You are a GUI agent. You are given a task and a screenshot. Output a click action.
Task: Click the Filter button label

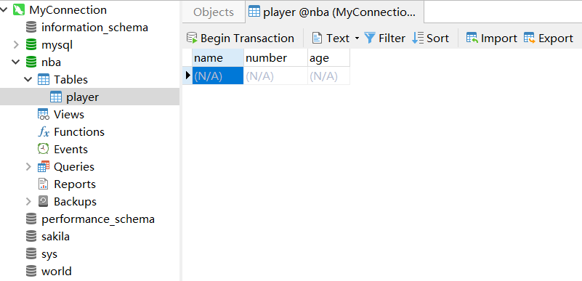[392, 38]
